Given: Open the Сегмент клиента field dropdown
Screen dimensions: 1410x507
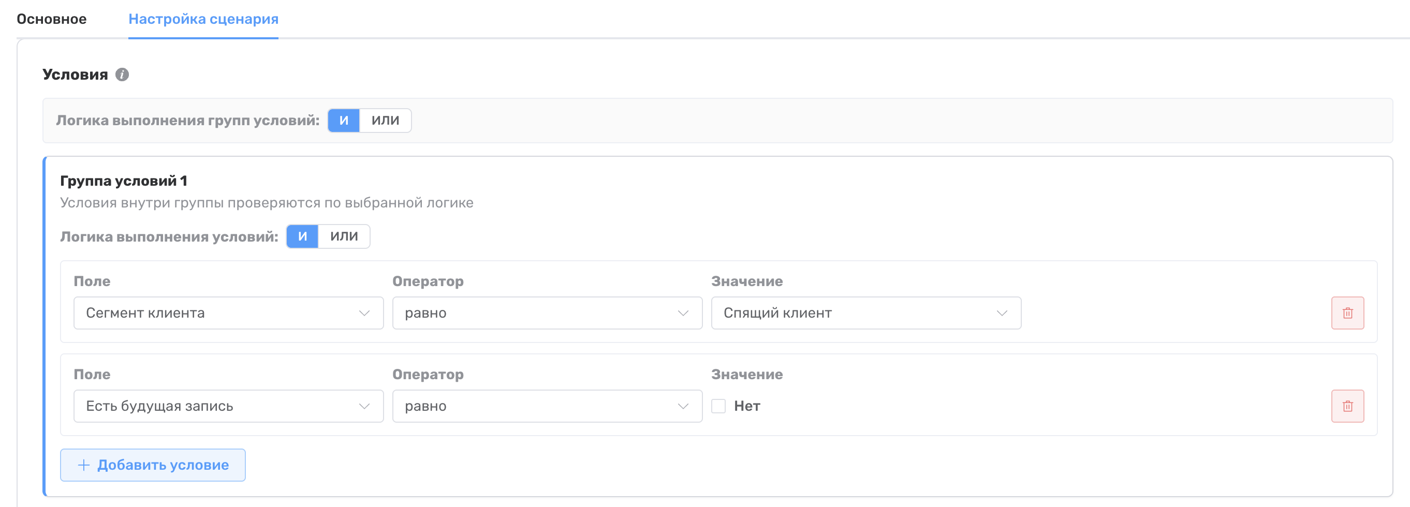Looking at the screenshot, I should [x=228, y=313].
